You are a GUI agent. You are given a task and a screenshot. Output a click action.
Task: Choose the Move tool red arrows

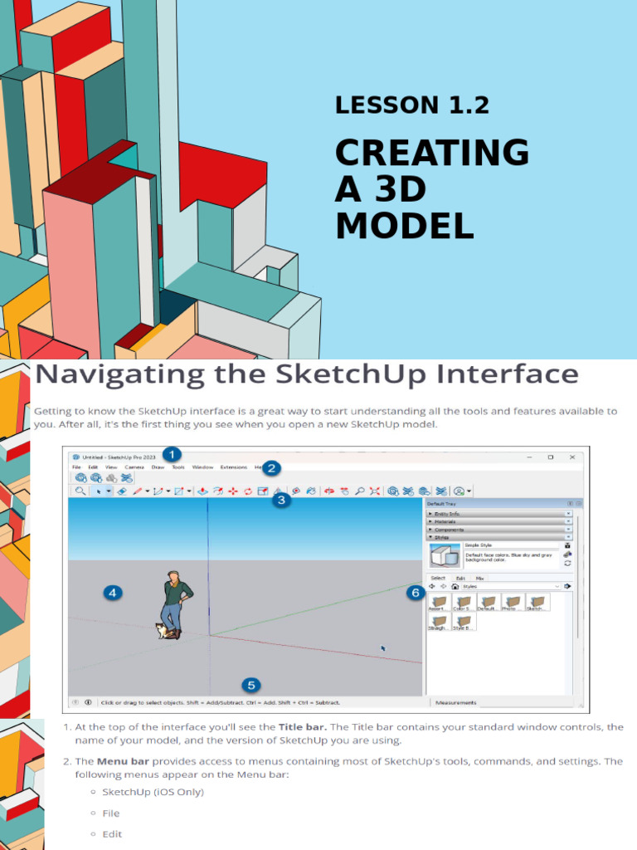click(x=233, y=491)
